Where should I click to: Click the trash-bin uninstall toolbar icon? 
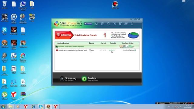click(x=120, y=24)
